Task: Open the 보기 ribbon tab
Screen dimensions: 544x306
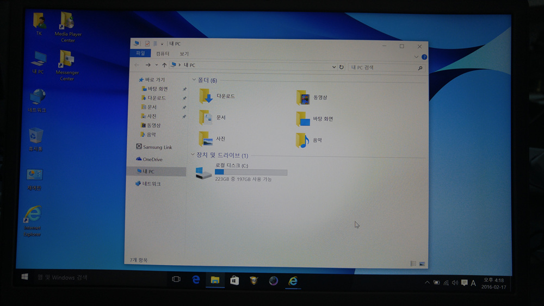Action: pos(184,54)
